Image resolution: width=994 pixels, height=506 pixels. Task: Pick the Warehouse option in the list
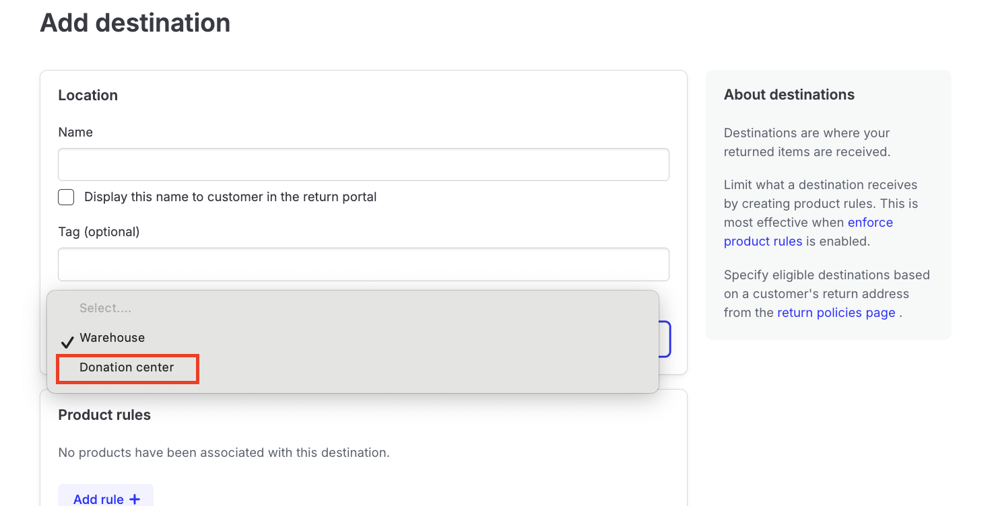pos(112,338)
